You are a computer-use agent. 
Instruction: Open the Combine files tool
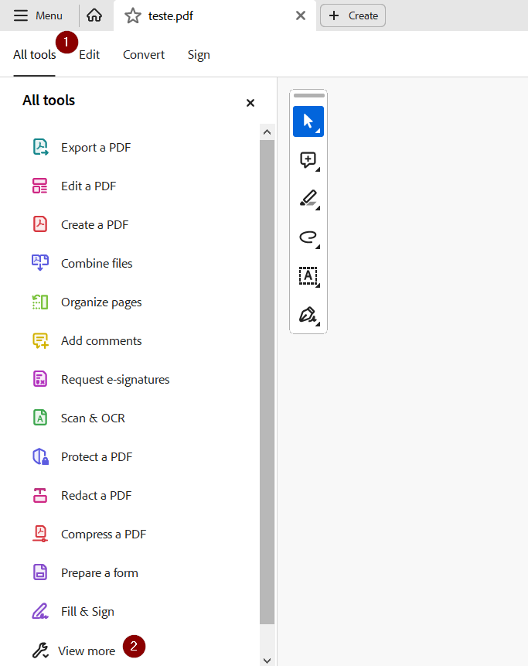[96, 264]
